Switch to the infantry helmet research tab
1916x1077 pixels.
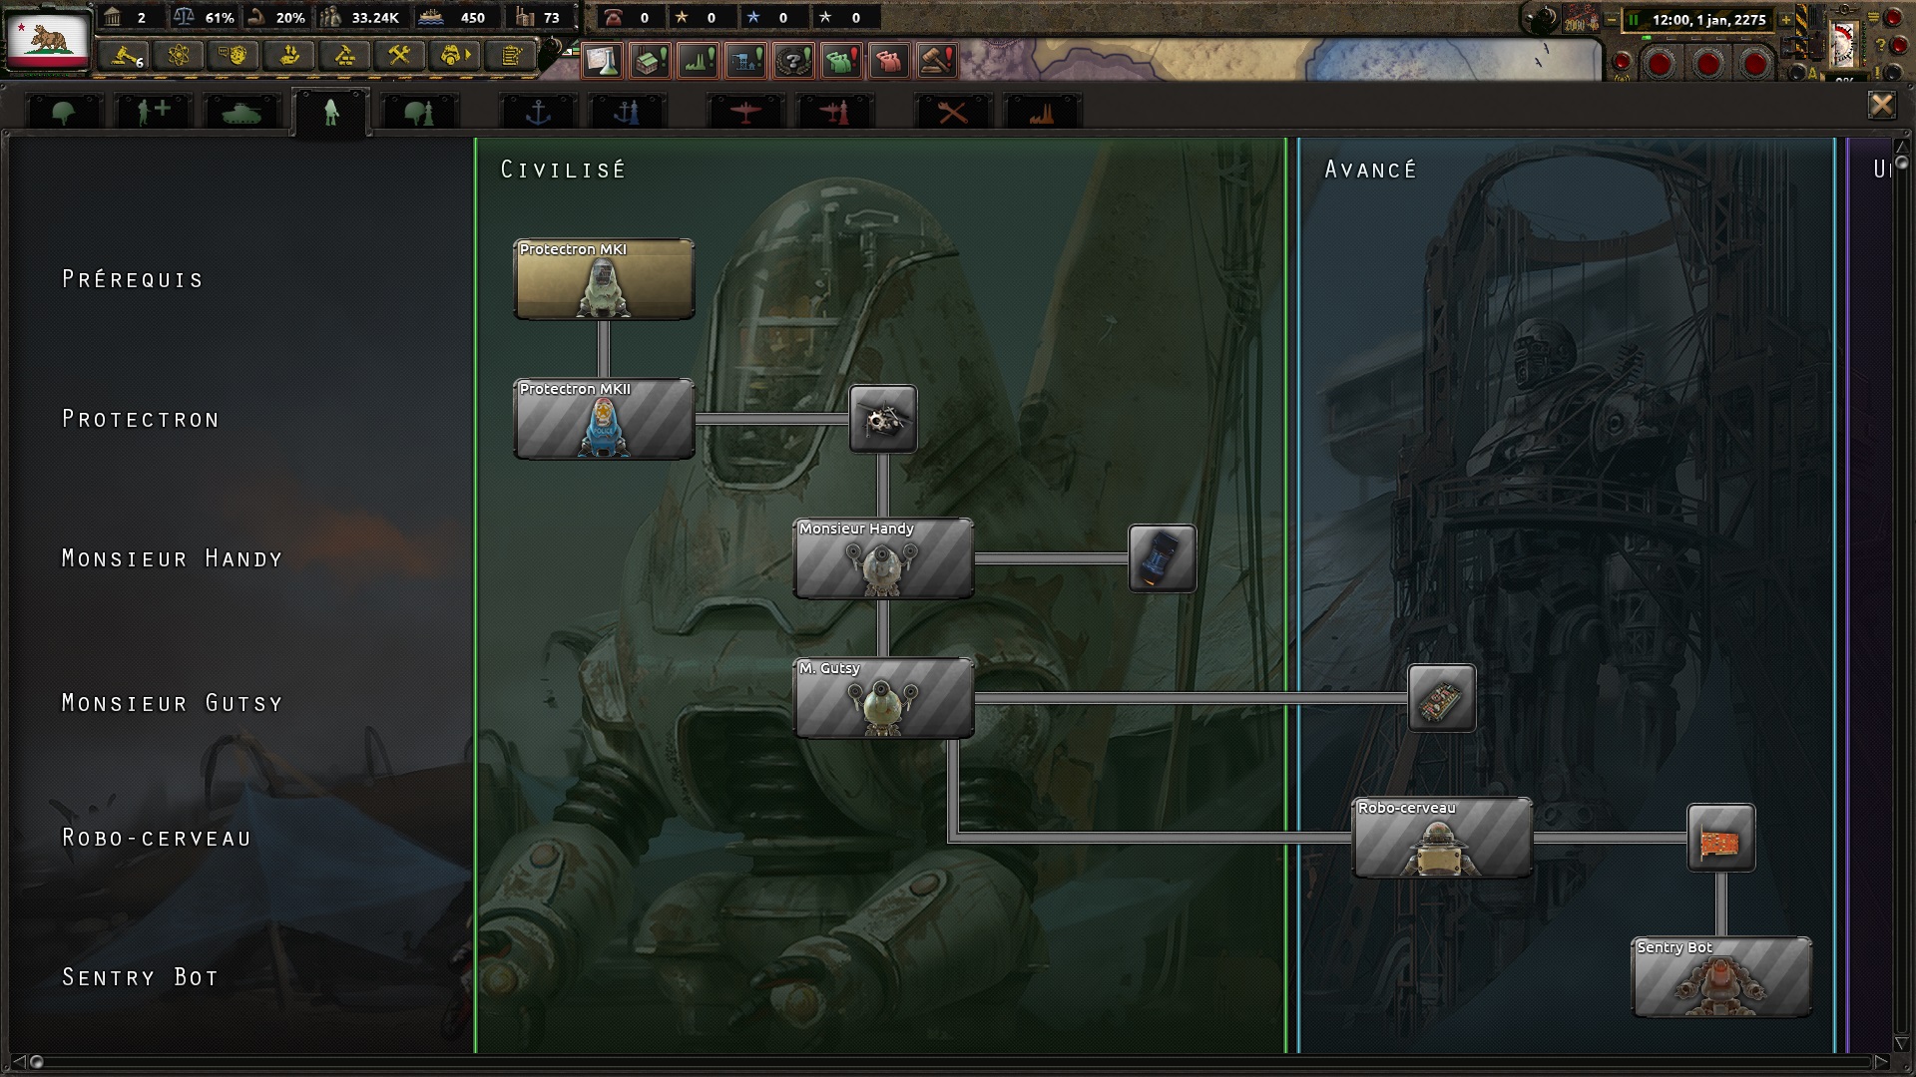tap(64, 112)
